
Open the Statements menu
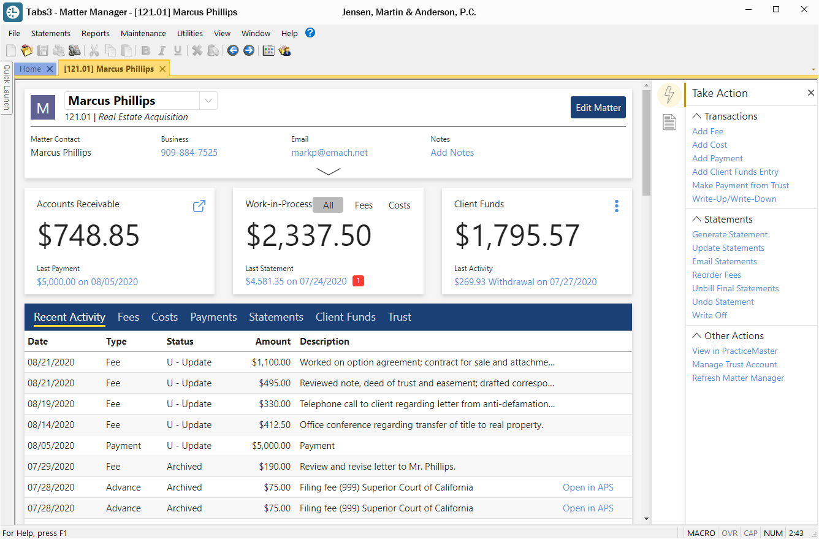point(51,33)
